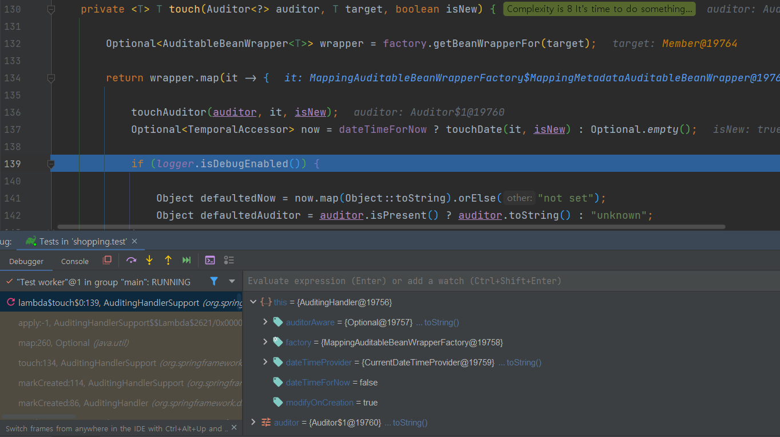This screenshot has height=437, width=780.
Task: Click the Show Execution Point icon
Action: (x=107, y=260)
